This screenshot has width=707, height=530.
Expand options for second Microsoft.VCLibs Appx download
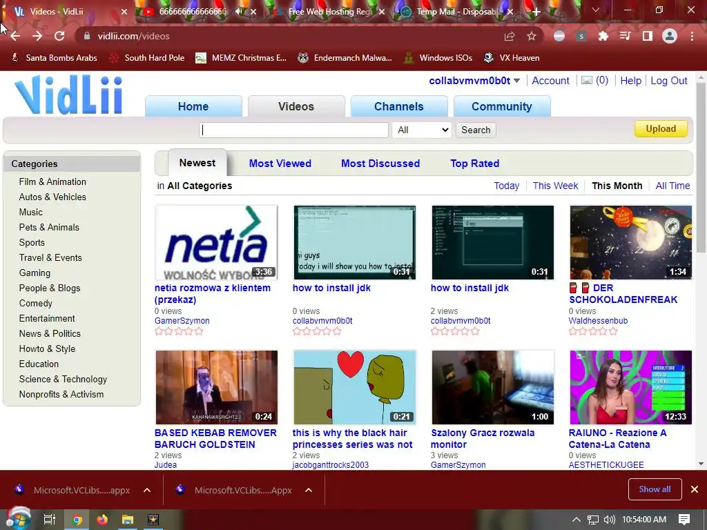(x=309, y=490)
